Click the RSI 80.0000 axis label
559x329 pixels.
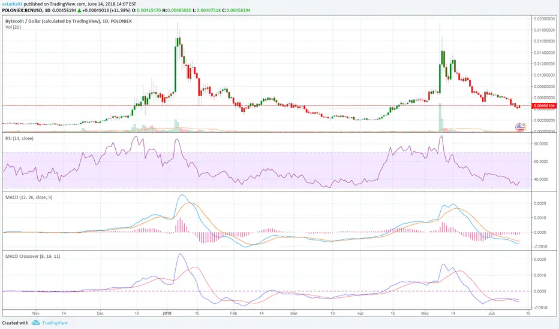pyautogui.click(x=540, y=144)
